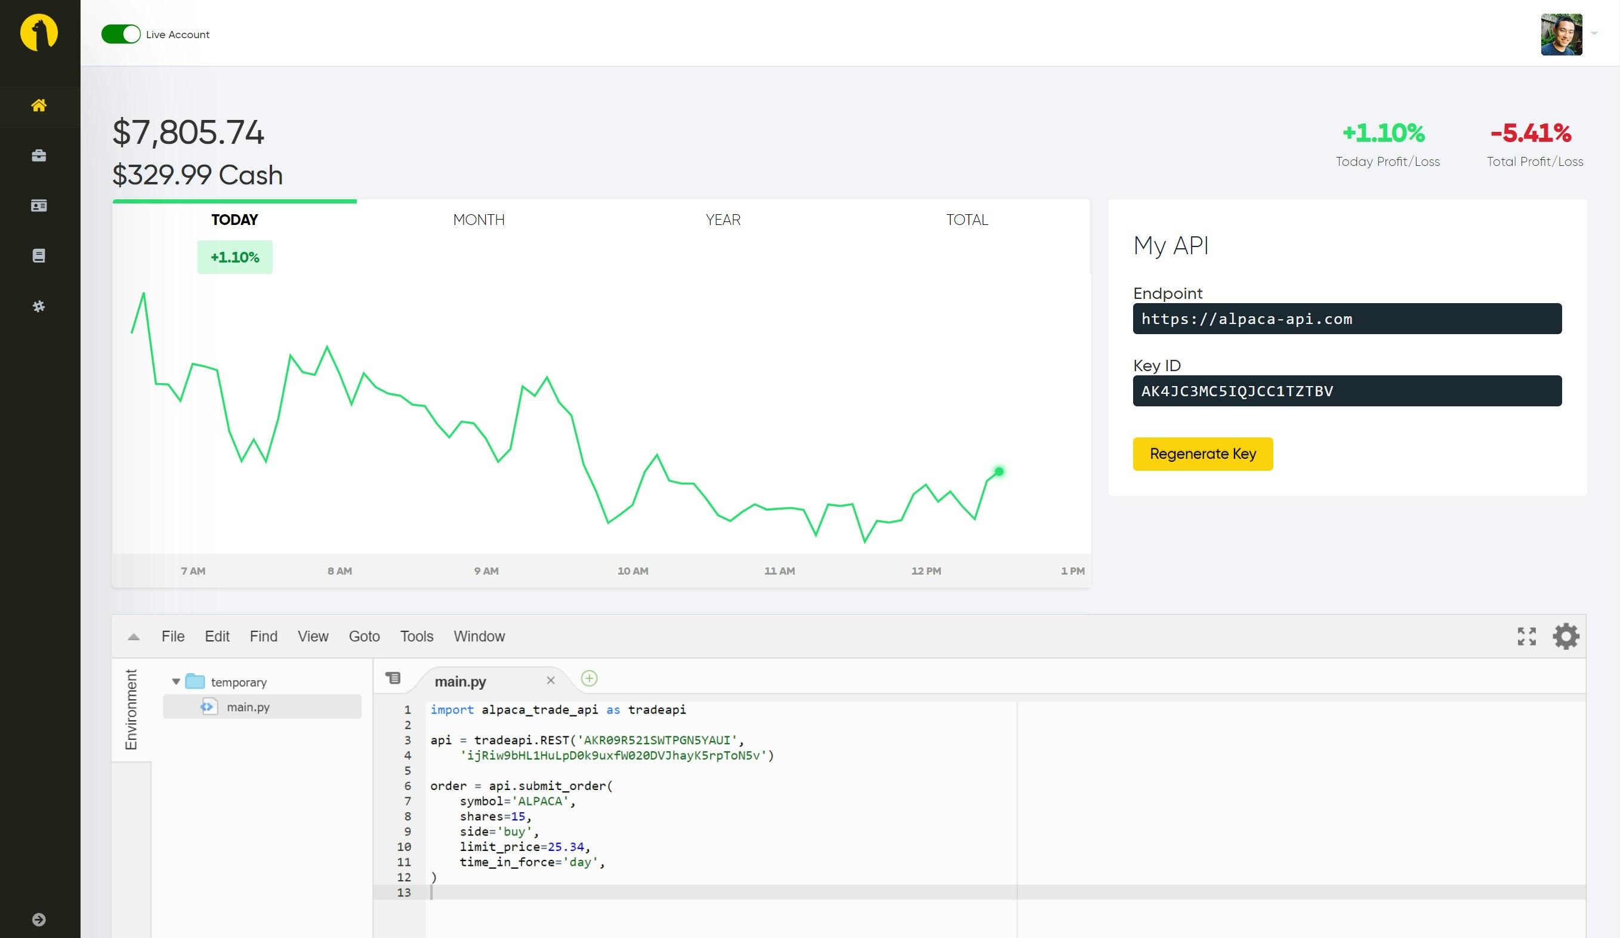Open the Account contact-card icon in sidebar

tap(39, 205)
